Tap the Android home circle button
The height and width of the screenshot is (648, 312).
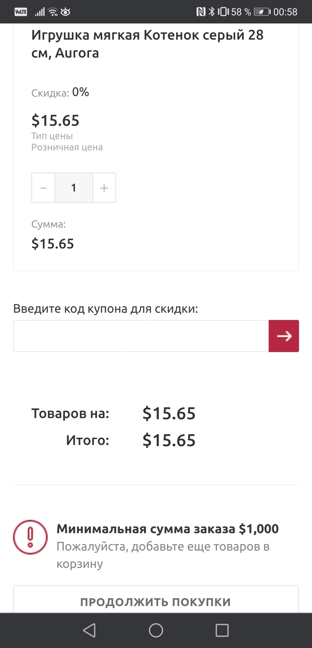pos(156,630)
